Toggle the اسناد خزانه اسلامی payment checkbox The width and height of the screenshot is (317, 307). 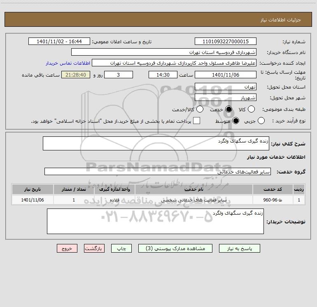point(196,121)
